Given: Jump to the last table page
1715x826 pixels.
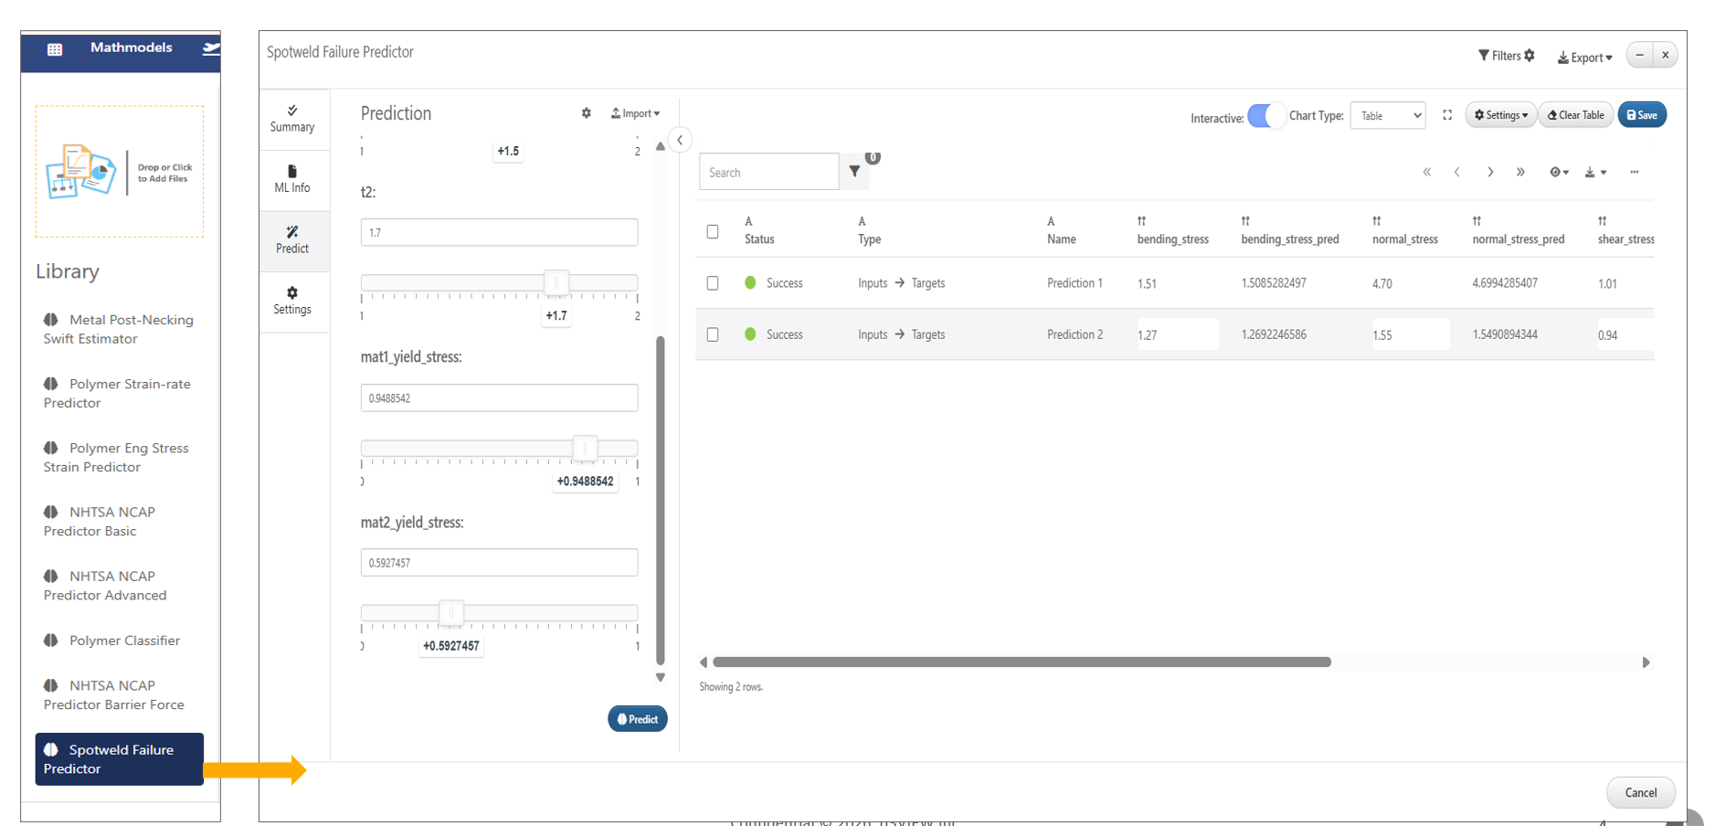Looking at the screenshot, I should click(1520, 172).
